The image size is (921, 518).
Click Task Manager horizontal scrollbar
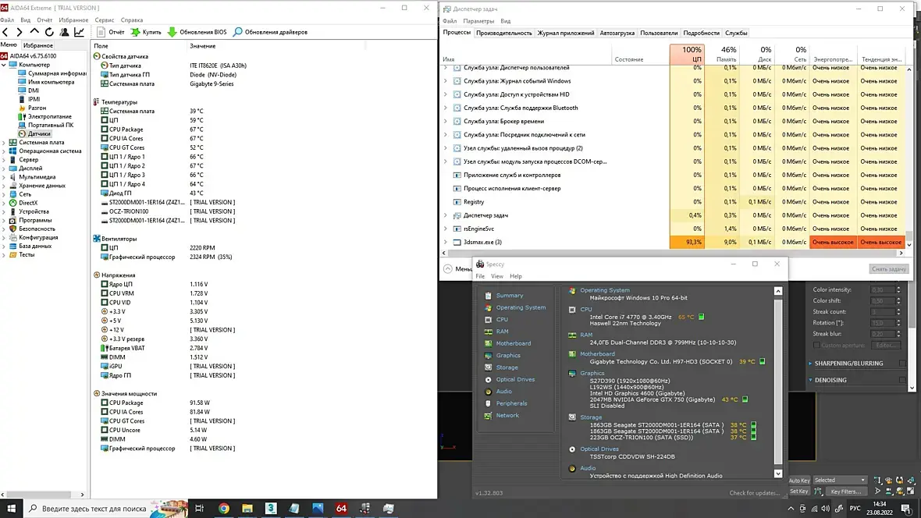coord(673,253)
